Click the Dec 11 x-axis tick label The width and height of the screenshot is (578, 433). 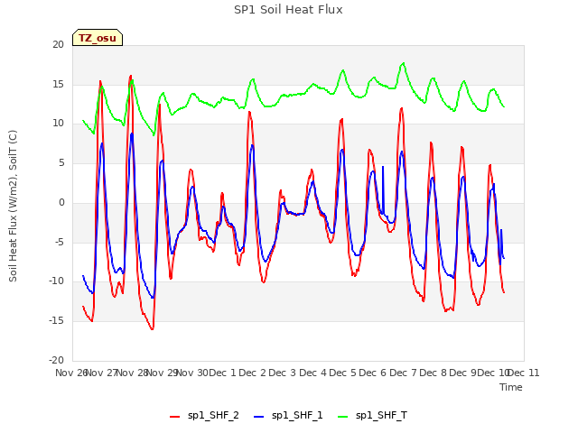[x=524, y=373]
